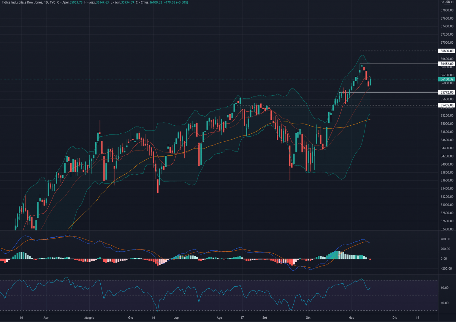
Task: Select the 35772.00 support line
Action: (x=401, y=92)
